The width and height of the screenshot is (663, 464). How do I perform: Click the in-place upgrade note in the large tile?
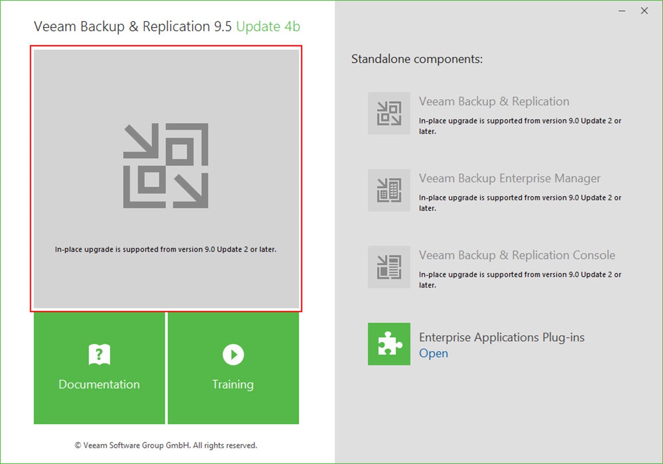coord(166,249)
